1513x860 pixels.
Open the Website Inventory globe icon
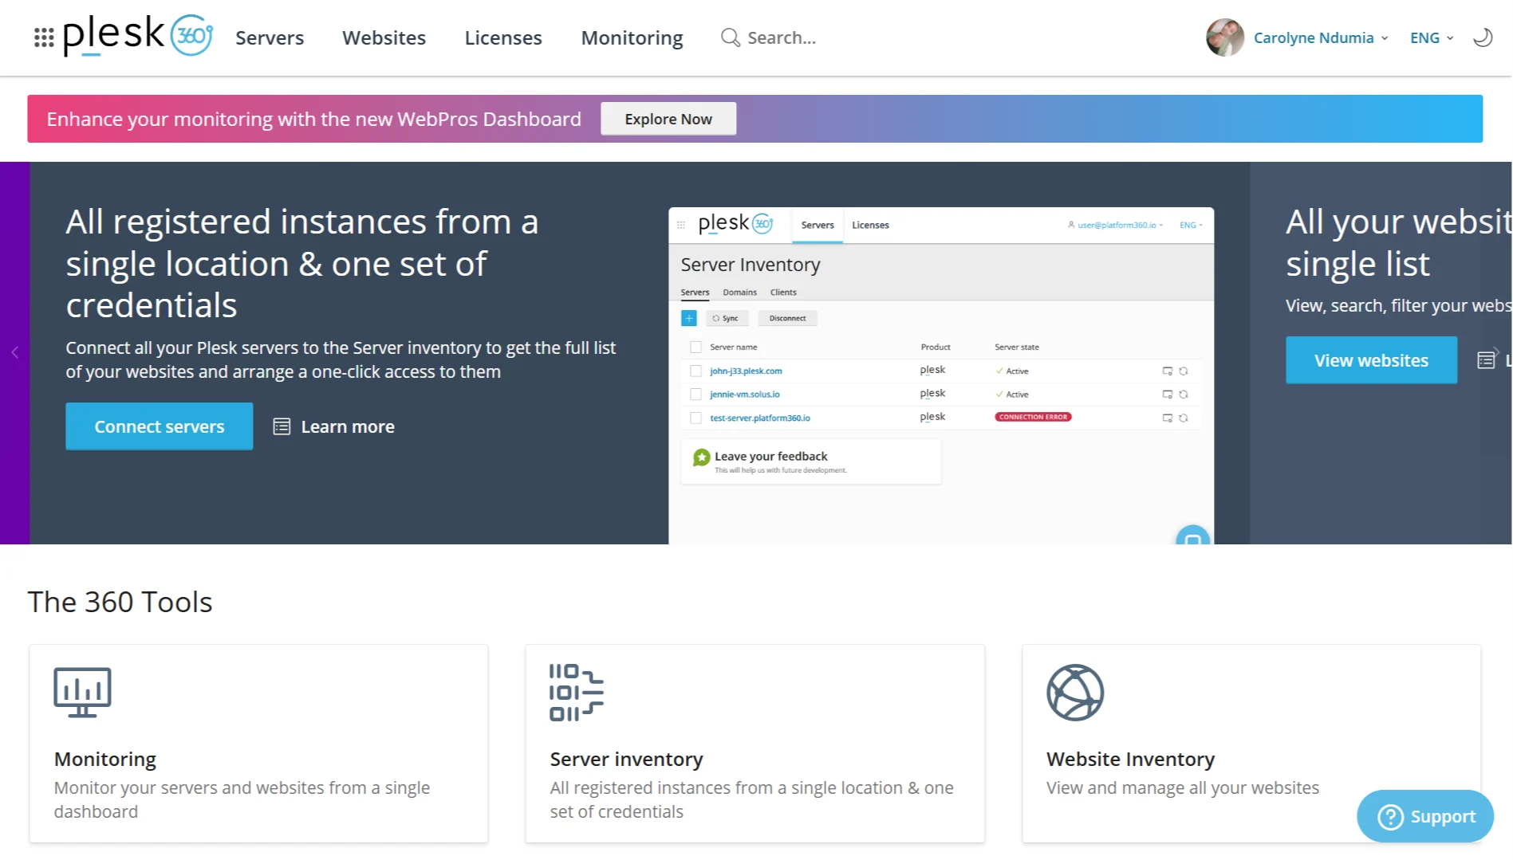tap(1074, 692)
